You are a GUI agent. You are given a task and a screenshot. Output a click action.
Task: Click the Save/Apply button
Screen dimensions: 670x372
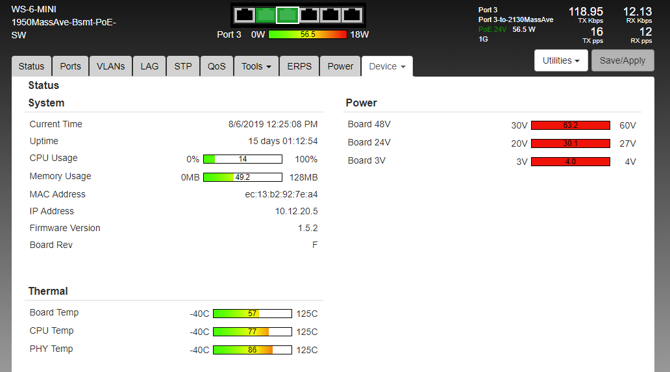click(x=623, y=60)
